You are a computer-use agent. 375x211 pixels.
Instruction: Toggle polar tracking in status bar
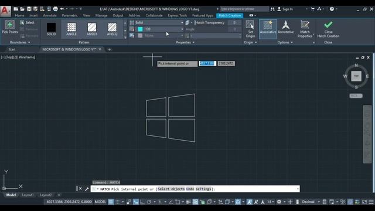coord(149,202)
